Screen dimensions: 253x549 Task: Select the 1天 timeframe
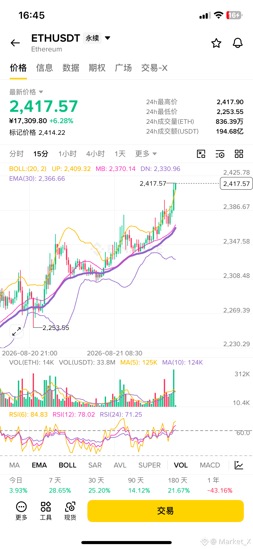point(120,154)
